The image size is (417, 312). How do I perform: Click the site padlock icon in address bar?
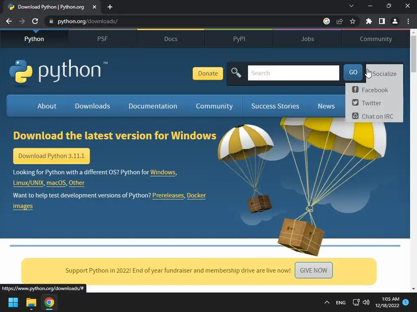[x=51, y=21]
